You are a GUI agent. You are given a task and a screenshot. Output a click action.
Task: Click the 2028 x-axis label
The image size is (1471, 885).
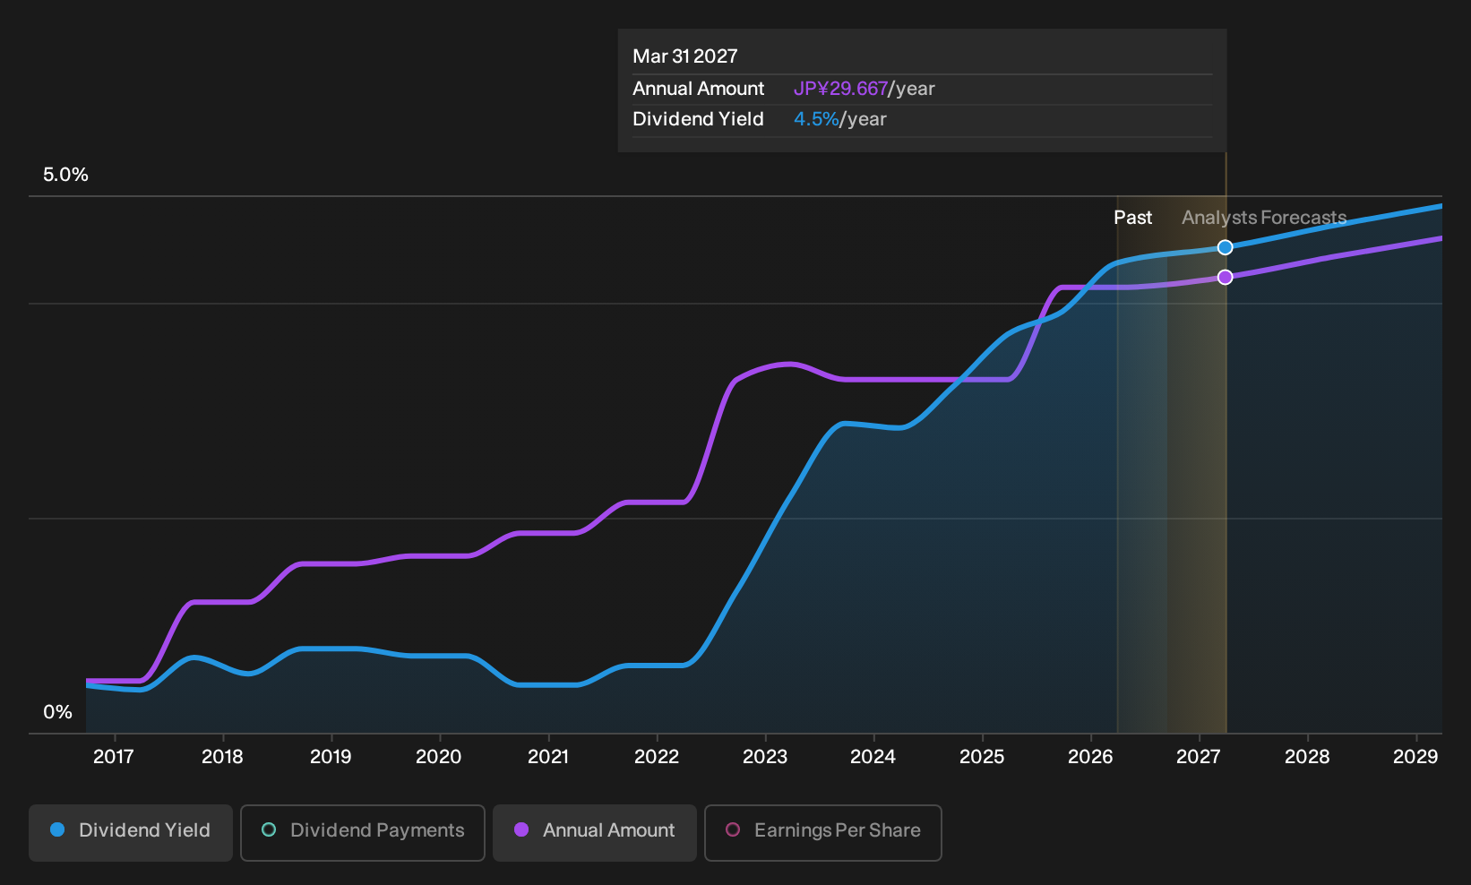click(x=1307, y=757)
